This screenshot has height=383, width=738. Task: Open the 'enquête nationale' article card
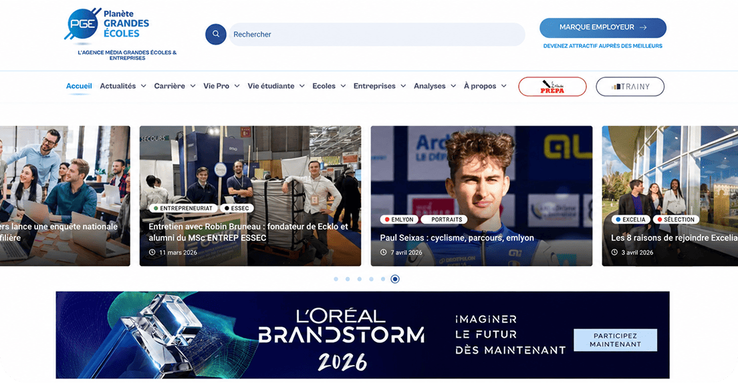point(65,196)
